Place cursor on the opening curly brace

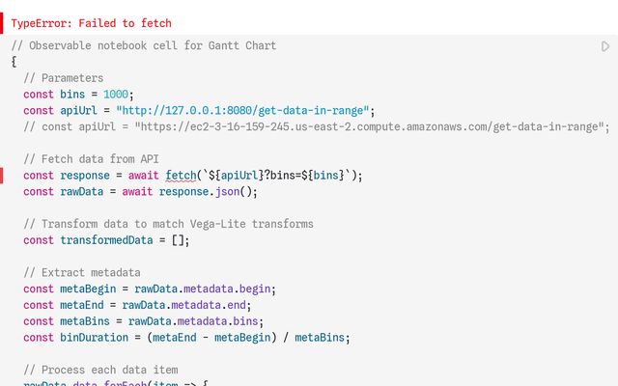(x=14, y=62)
